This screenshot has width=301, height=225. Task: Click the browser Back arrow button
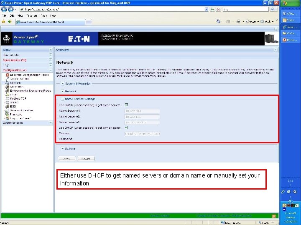pyautogui.click(x=4, y=9)
